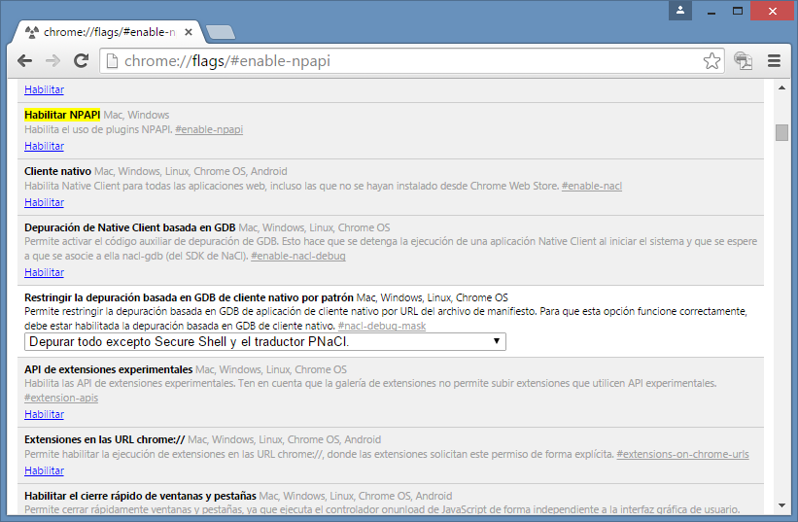The width and height of the screenshot is (798, 522).
Task: Enable NPAPI via its Habilitar link
Action: coord(44,146)
